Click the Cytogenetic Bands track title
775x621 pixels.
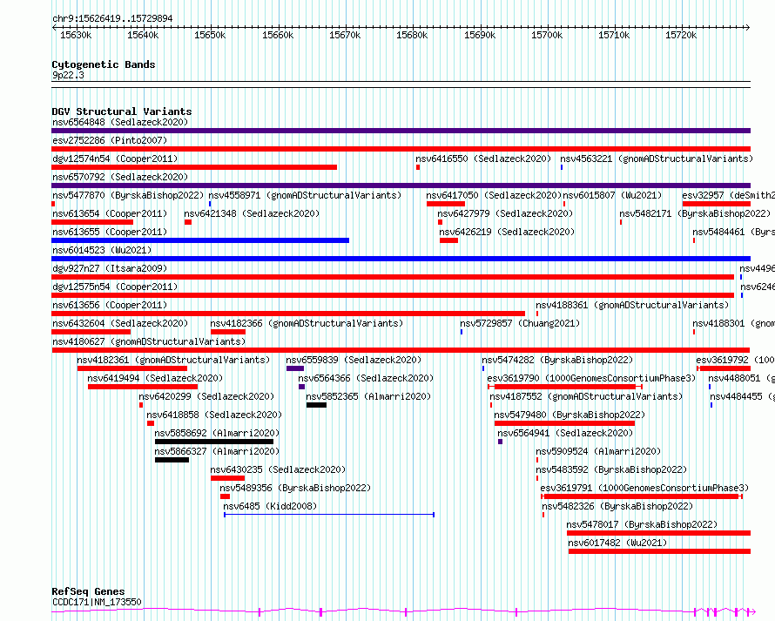point(104,64)
